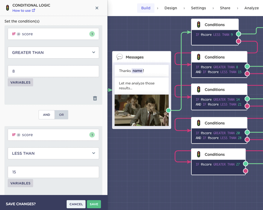Select the 'IF @score GREATER THAN 20' condition text

(x=218, y=133)
